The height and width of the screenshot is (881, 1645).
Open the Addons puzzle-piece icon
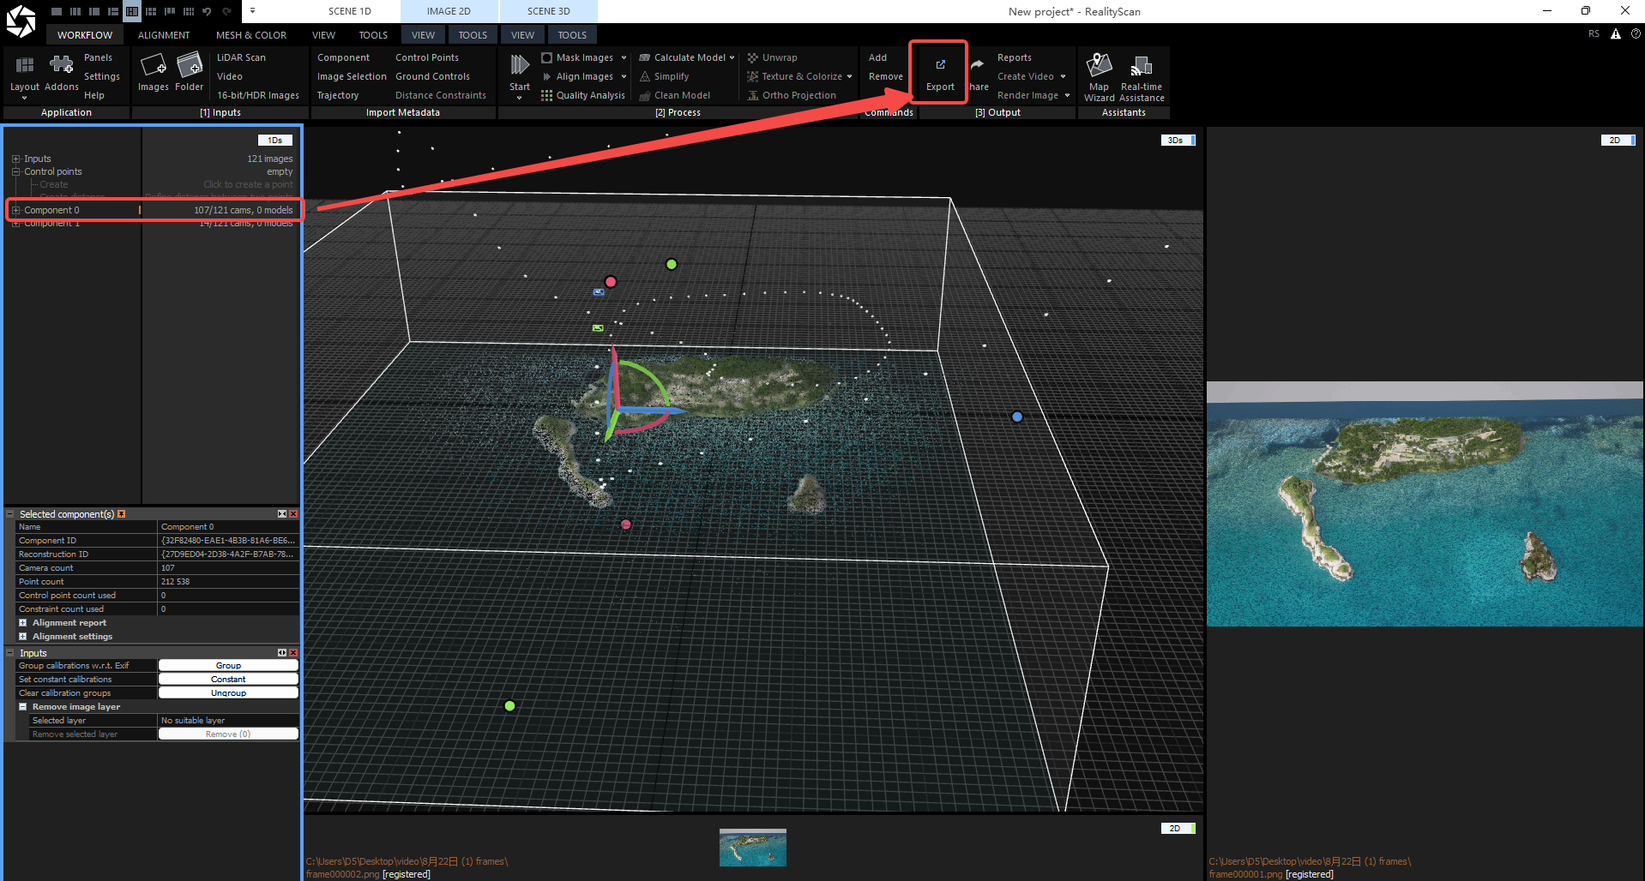pyautogui.click(x=61, y=65)
